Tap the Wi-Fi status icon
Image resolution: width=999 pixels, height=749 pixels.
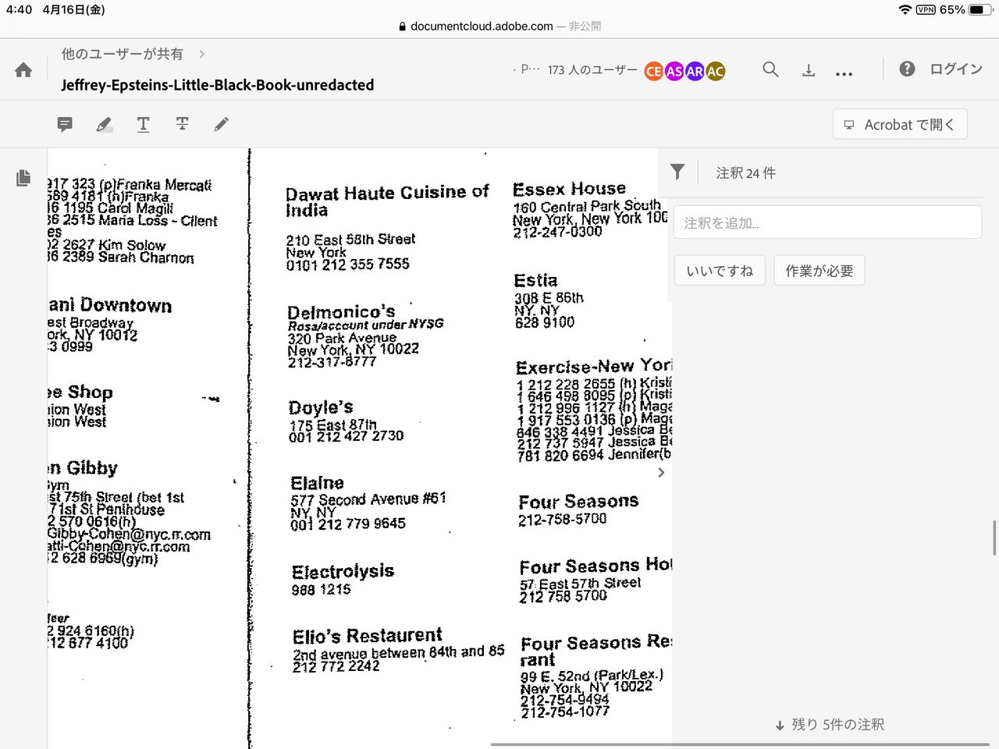pyautogui.click(x=905, y=10)
